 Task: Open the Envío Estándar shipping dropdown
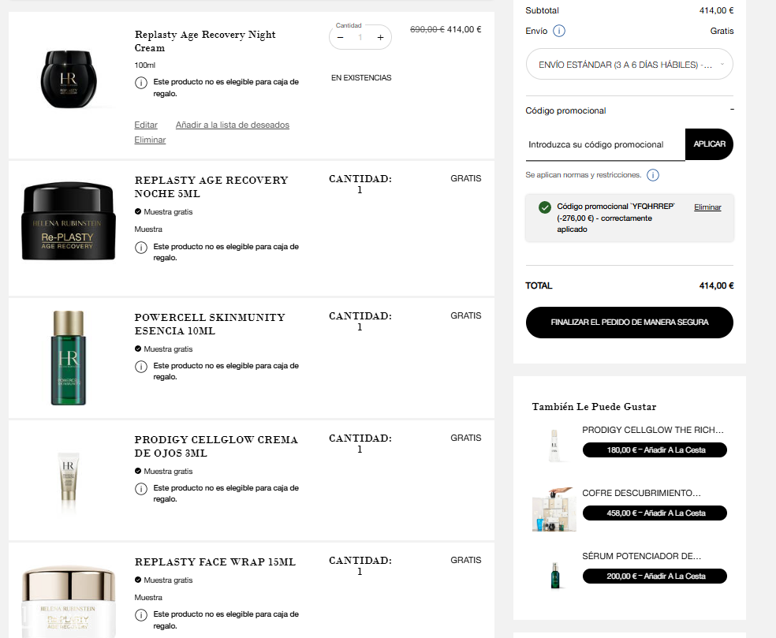point(629,65)
